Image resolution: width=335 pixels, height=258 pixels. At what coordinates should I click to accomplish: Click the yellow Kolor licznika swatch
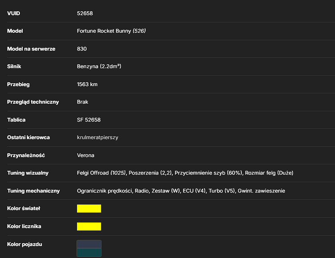(89, 226)
